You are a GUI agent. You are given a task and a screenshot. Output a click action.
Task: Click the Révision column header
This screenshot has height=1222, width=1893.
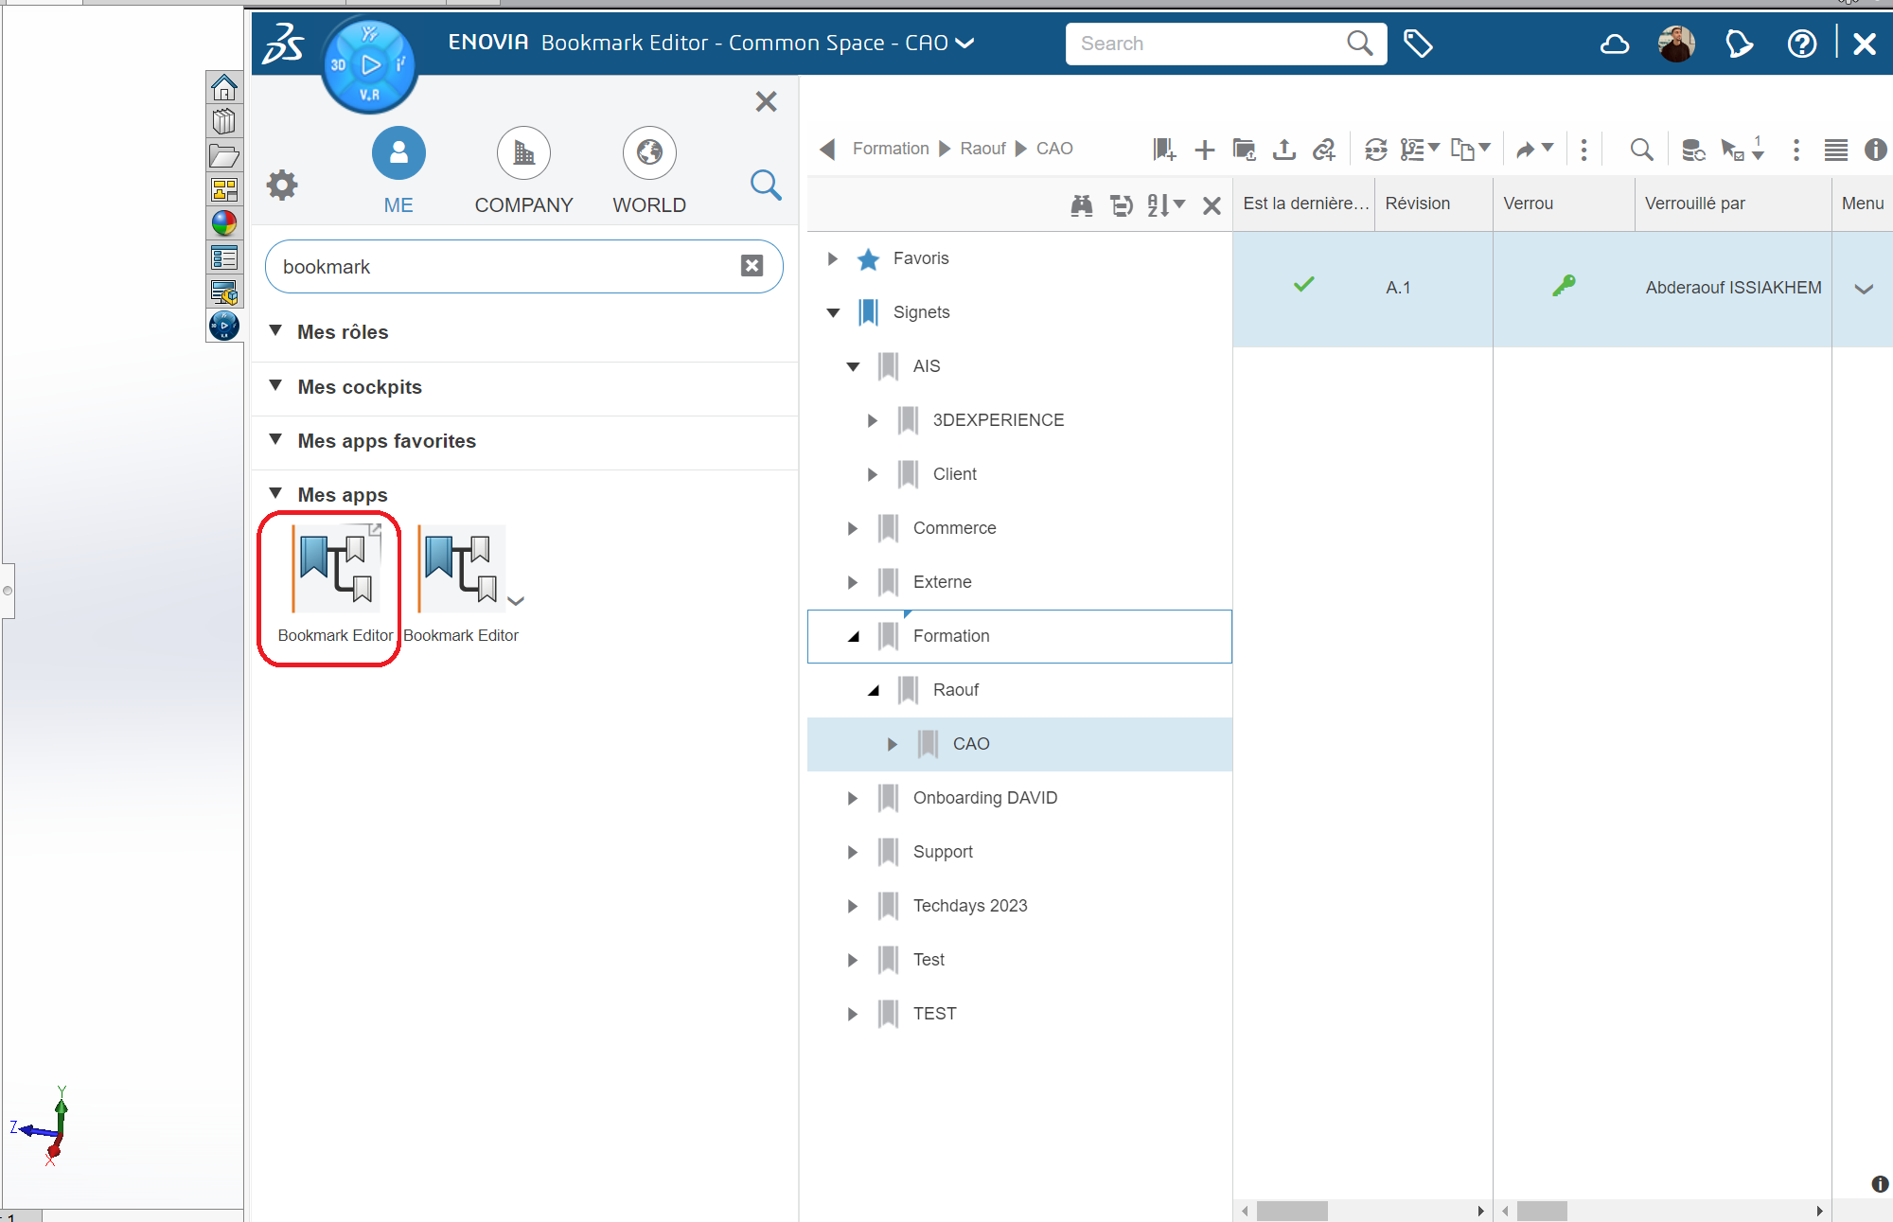click(1433, 204)
